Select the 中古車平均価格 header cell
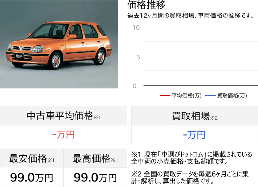The image size is (258, 187). coord(64,116)
